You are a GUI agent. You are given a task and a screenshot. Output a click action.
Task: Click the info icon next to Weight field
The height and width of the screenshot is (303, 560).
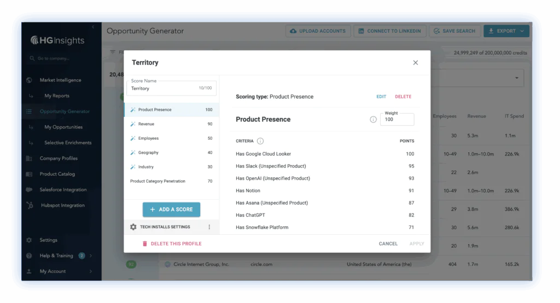pyautogui.click(x=373, y=120)
